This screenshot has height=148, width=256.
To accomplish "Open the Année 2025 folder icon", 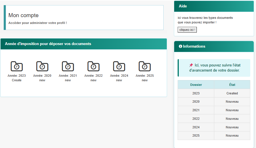I will [x=145, y=66].
